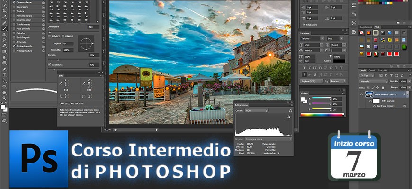This screenshot has height=189, width=412.
Task: Adjust the cyan R color slider
Action: pos(321,98)
